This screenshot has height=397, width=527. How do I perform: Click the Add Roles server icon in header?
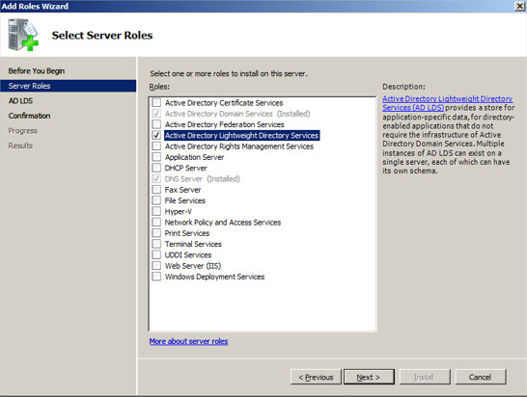pyautogui.click(x=23, y=35)
